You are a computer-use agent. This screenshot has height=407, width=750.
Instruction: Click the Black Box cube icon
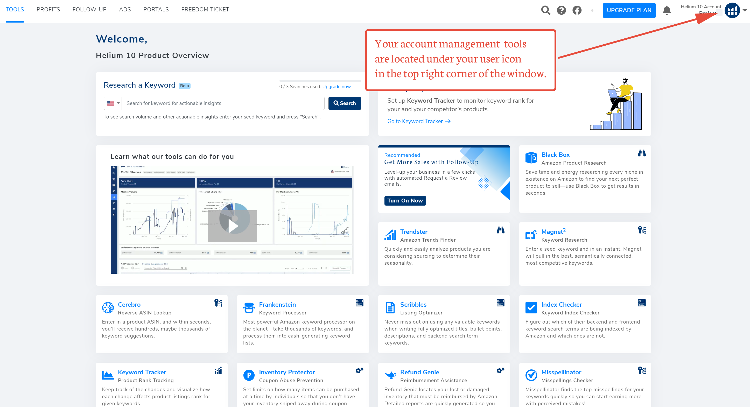(x=531, y=158)
